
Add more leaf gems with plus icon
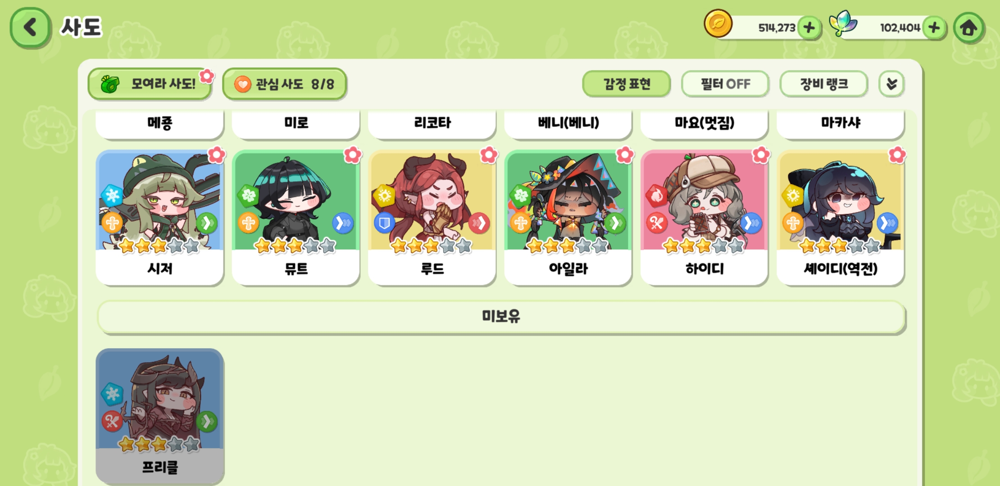tap(934, 28)
